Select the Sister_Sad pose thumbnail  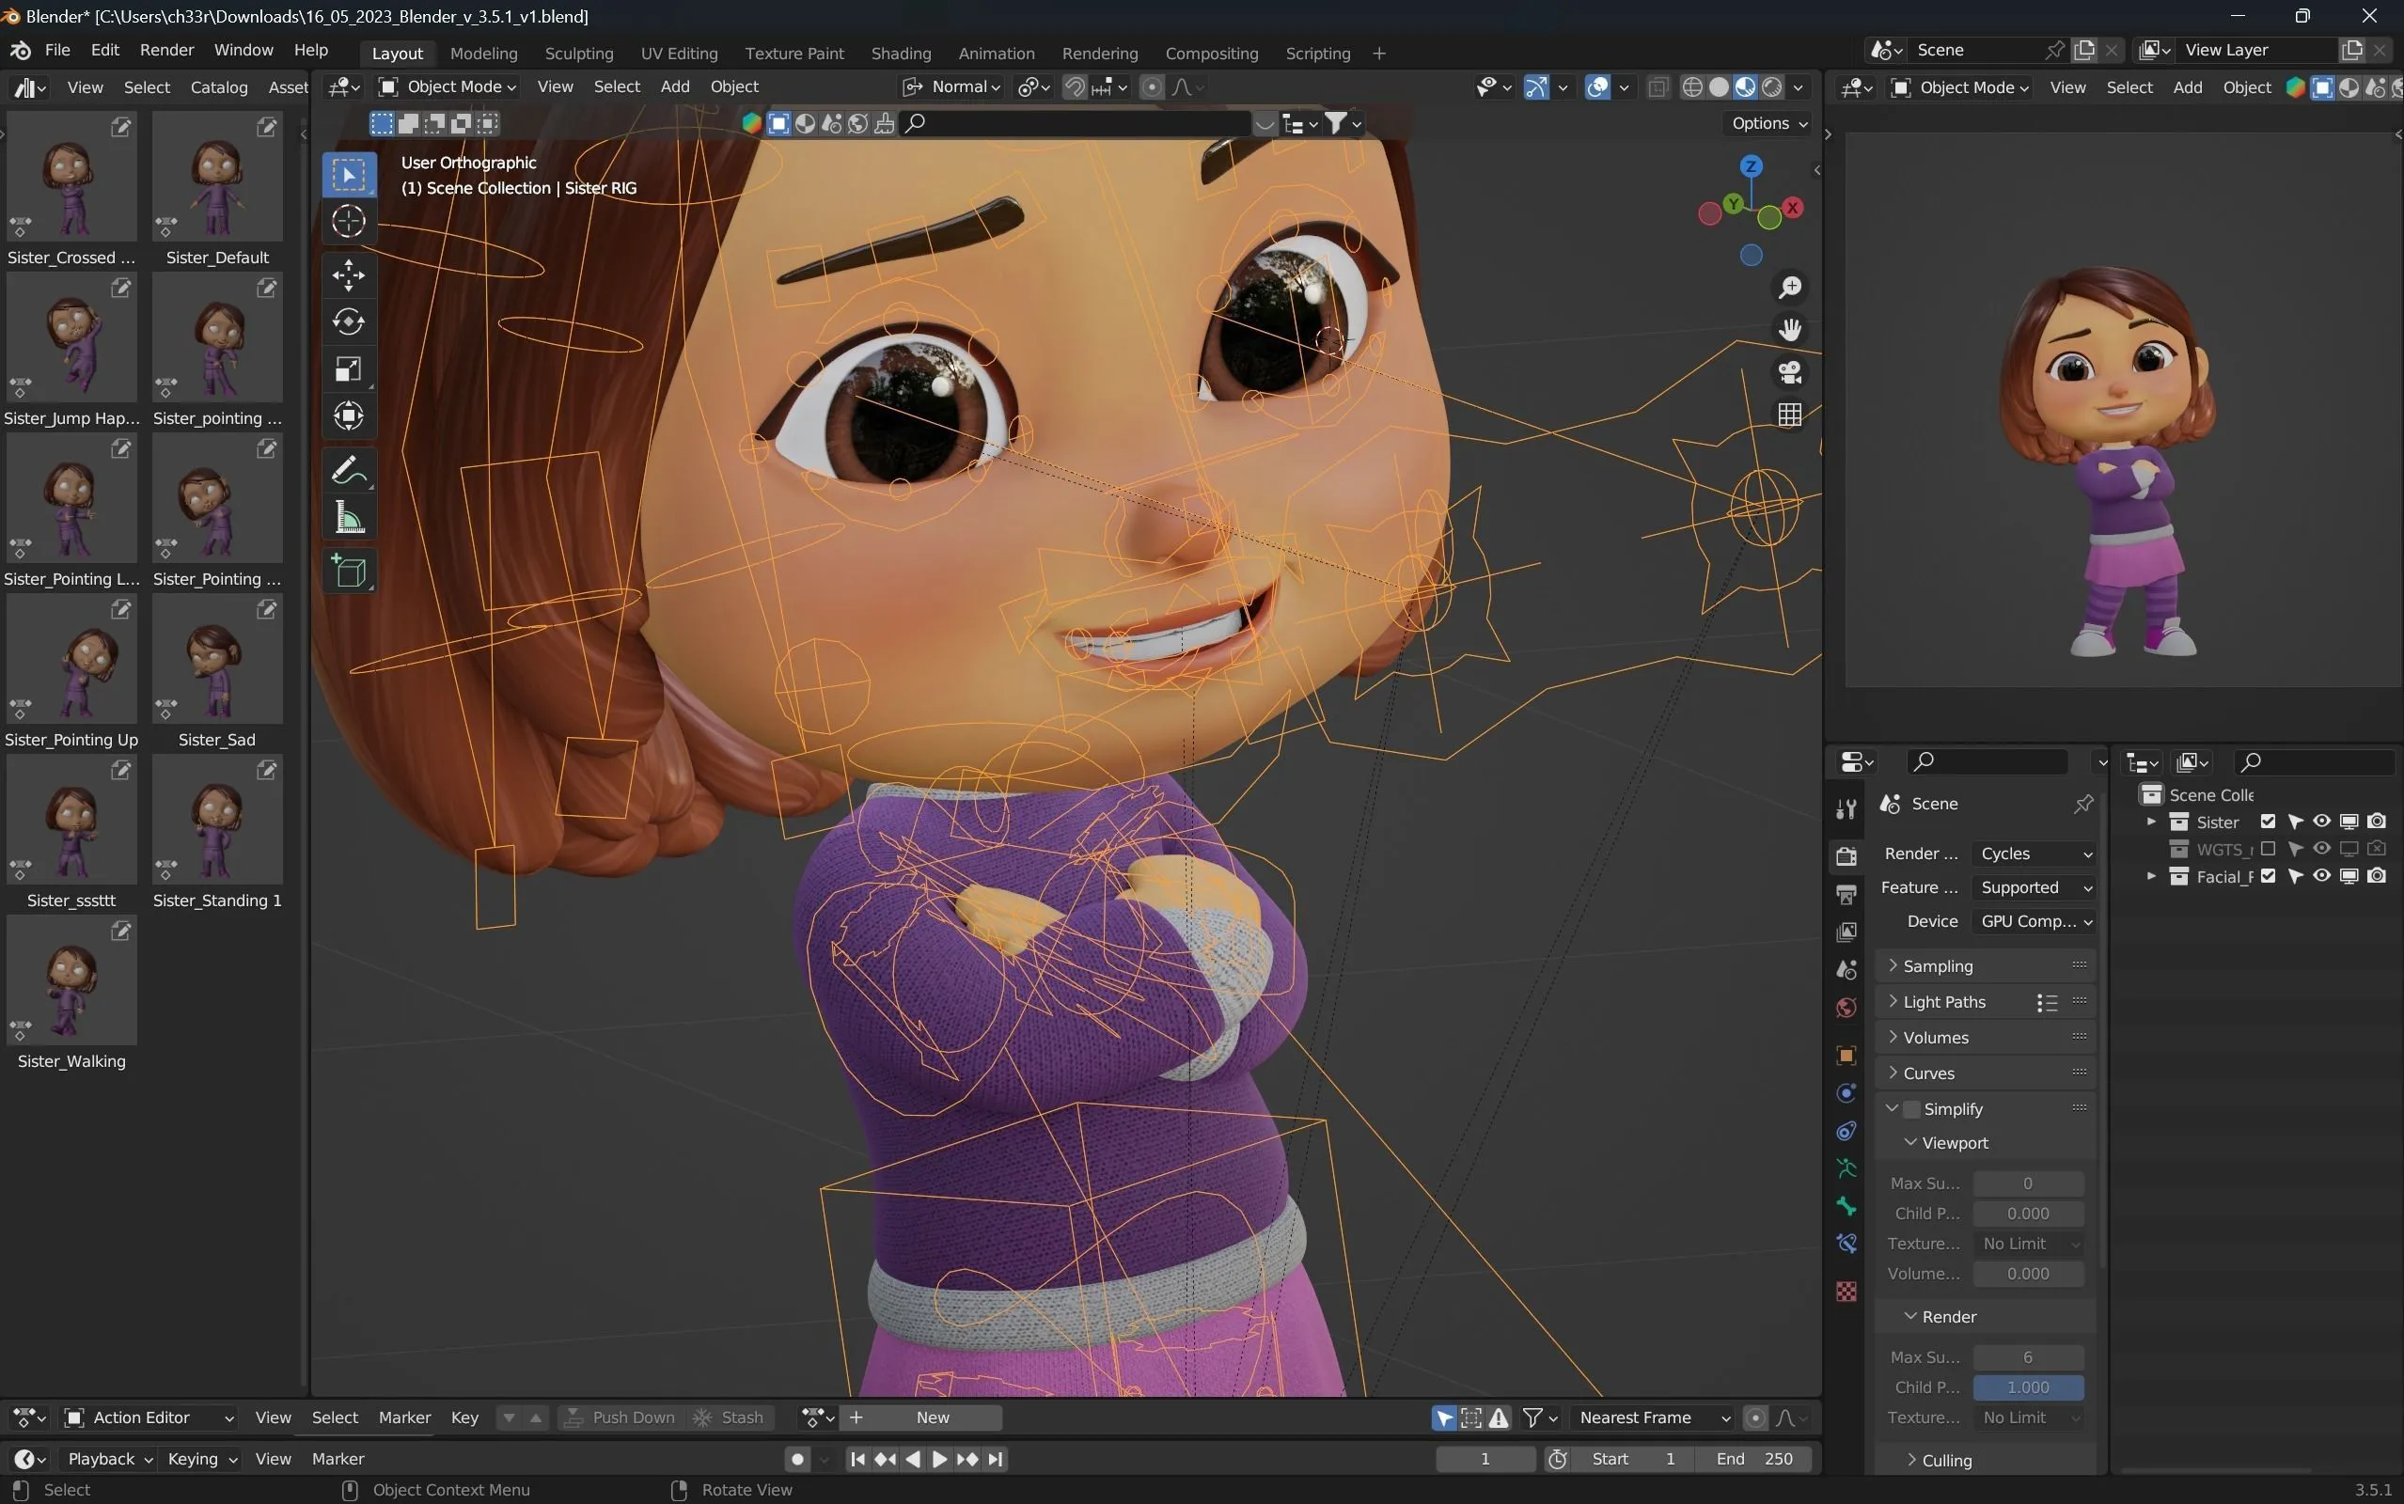(x=217, y=660)
